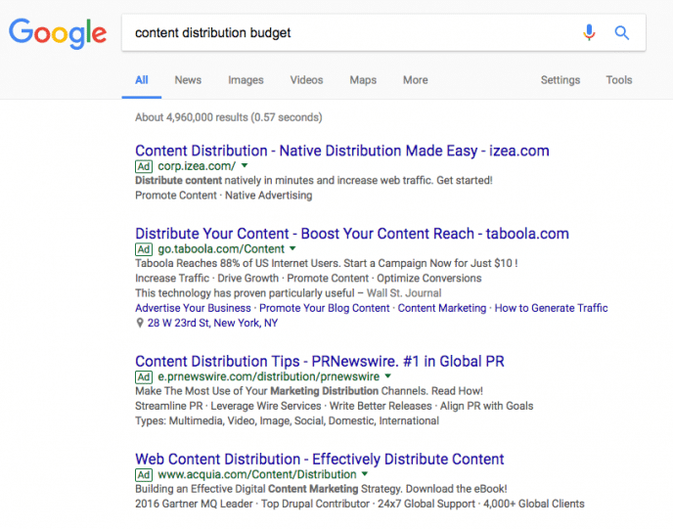Click the 'How to Generate Traffic' sitelink
Image resolution: width=673 pixels, height=529 pixels.
pyautogui.click(x=551, y=308)
